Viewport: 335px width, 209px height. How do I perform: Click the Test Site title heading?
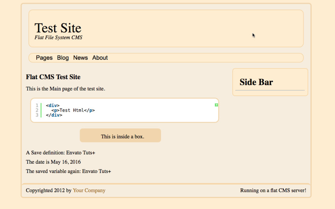tap(58, 28)
